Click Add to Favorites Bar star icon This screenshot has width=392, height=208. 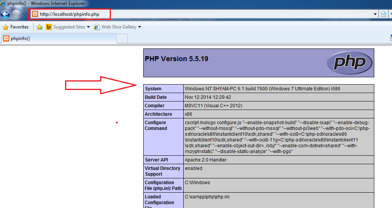click(40, 27)
